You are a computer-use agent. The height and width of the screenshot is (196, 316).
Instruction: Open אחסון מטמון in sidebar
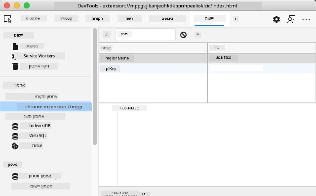(40, 176)
